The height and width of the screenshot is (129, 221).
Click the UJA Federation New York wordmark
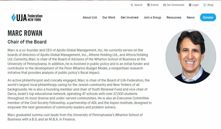(30, 17)
